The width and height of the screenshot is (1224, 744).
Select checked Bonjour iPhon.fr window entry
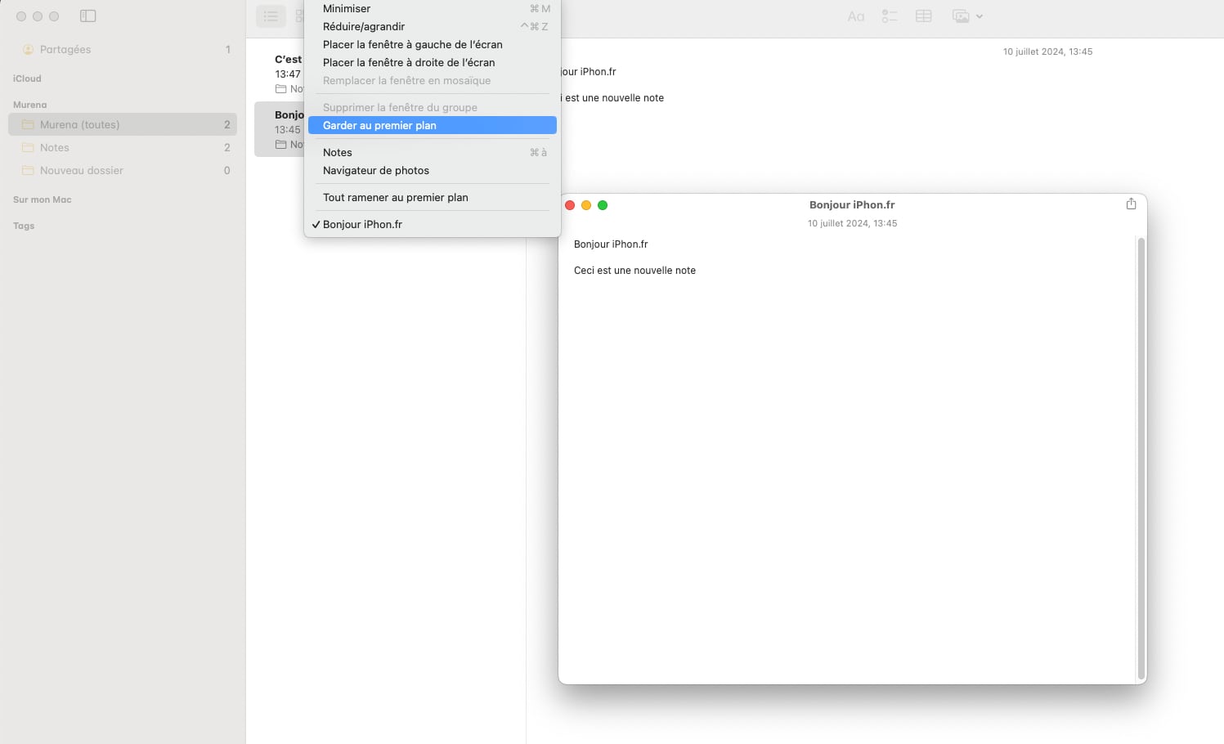[433, 224]
